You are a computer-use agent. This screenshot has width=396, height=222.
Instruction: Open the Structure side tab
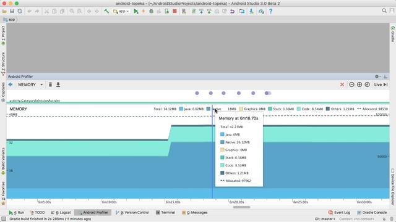pyautogui.click(x=3, y=64)
